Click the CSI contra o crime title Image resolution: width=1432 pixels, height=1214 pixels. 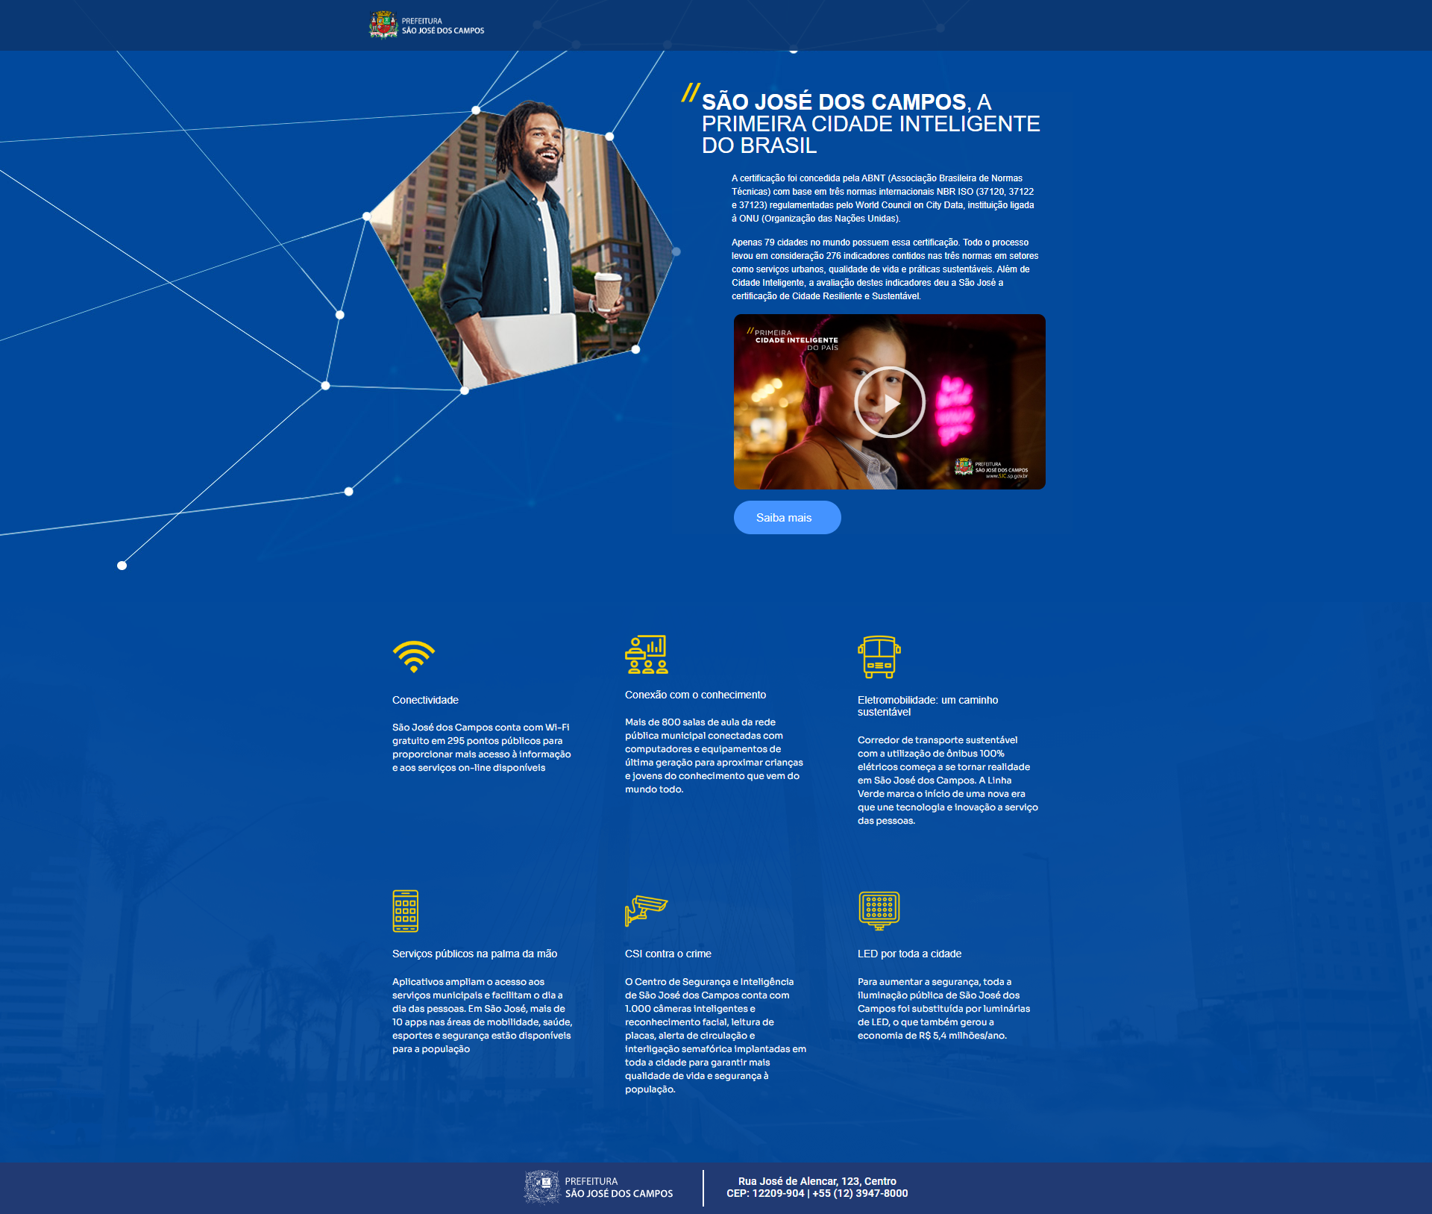click(668, 954)
